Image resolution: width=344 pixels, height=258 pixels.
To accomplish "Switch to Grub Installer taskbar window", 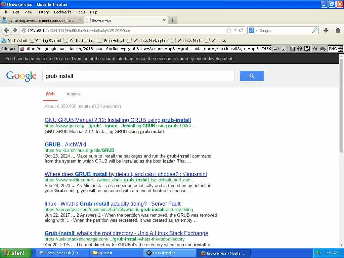I will (170, 253).
